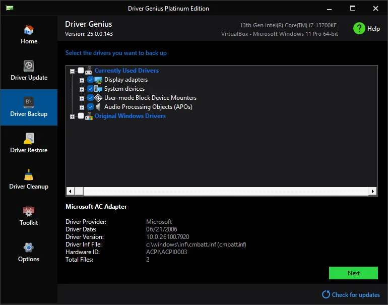Select Original Windows Drivers tree label
Viewport: 388px width, 305px height.
(130, 116)
